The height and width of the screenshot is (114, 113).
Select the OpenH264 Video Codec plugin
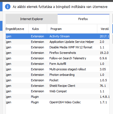tap(58, 102)
